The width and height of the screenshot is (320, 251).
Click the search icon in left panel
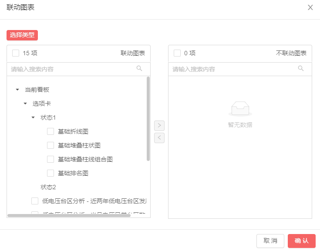coord(139,68)
